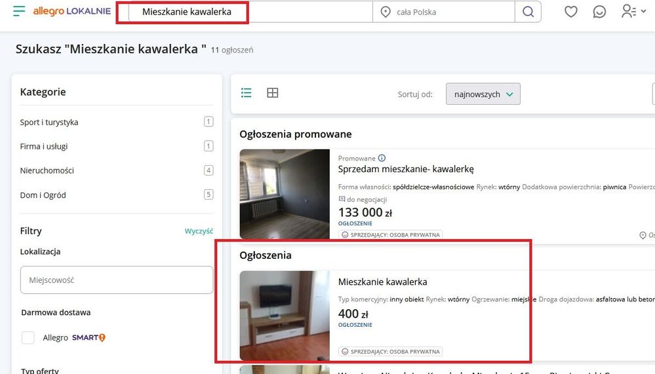Open the favorites heart icon
655x374 pixels.
tap(570, 12)
